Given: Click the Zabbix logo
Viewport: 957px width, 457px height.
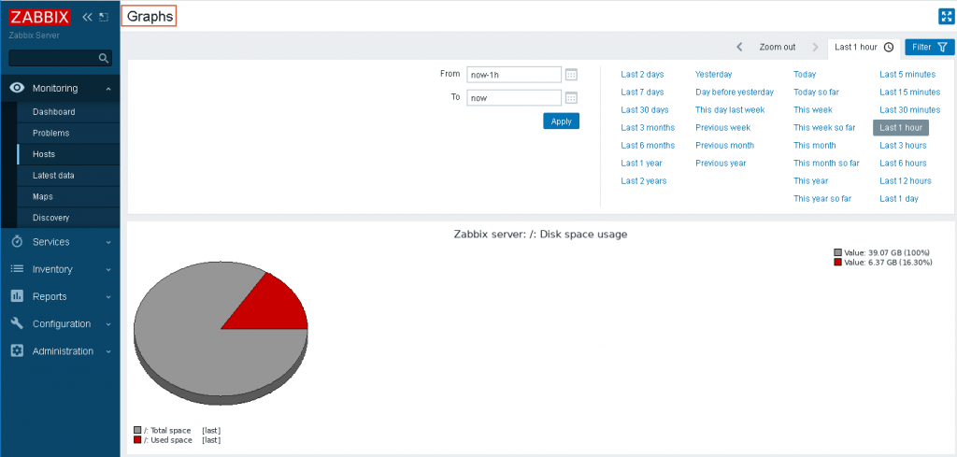Looking at the screenshot, I should pyautogui.click(x=40, y=17).
